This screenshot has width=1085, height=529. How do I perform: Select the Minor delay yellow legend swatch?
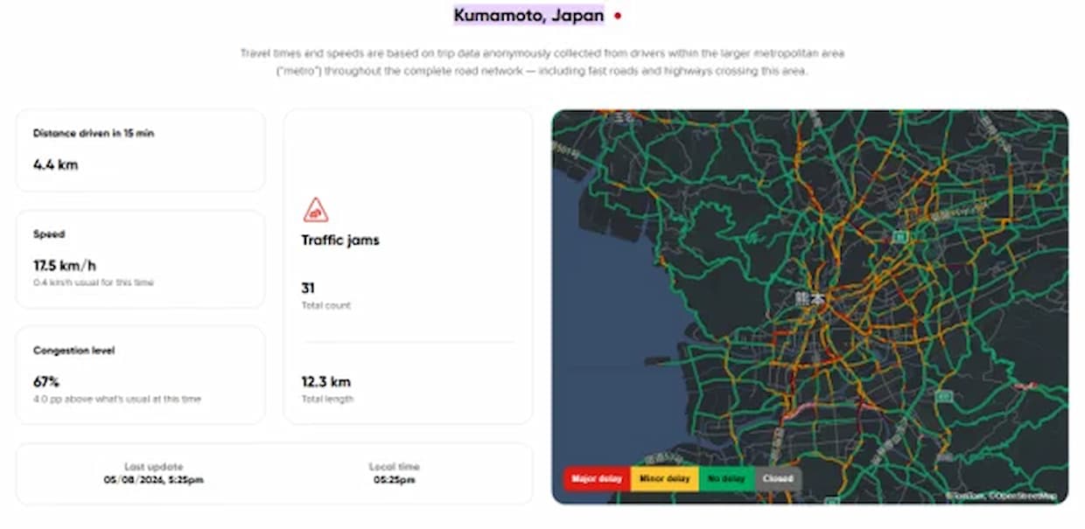[664, 478]
